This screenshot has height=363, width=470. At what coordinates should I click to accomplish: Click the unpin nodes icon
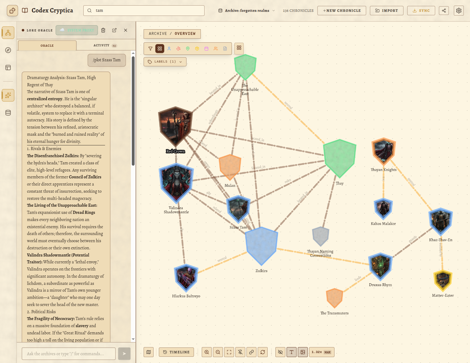click(x=240, y=352)
